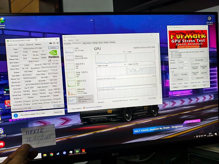The image size is (219, 164).
Task: Click Custom preset button in FurMark
Action: [x=200, y=78]
